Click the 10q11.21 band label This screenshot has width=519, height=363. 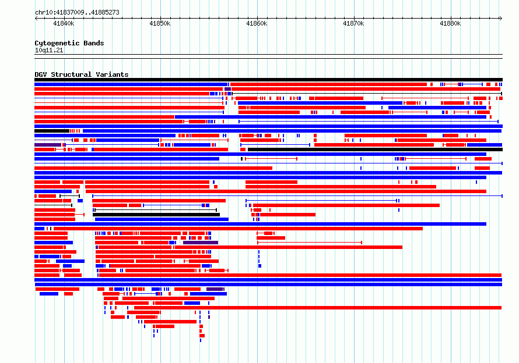click(49, 50)
